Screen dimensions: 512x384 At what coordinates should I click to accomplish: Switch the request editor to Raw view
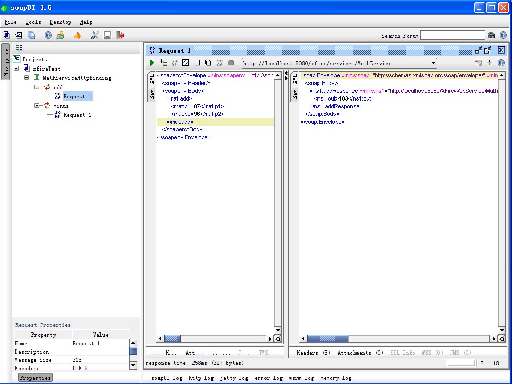pyautogui.click(x=152, y=94)
